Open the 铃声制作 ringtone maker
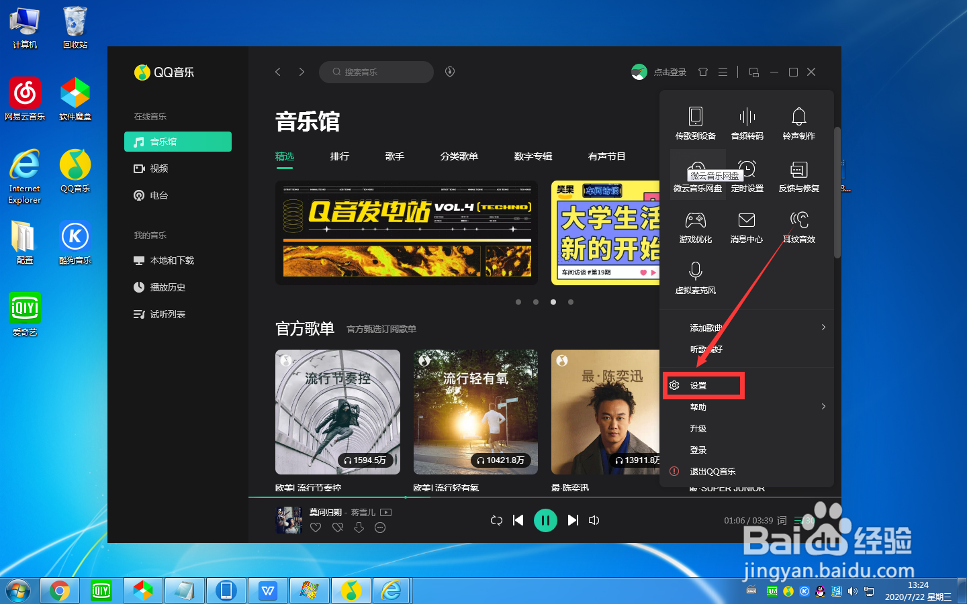Screen dimensions: 967x604 pyautogui.click(x=799, y=123)
